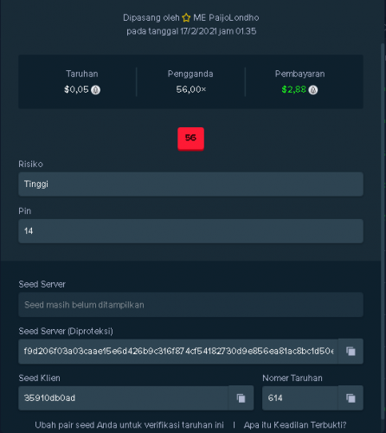Screen dimensions: 386x433
Task: Click the vertical scrollbar at right edge
Action: (383, 231)
